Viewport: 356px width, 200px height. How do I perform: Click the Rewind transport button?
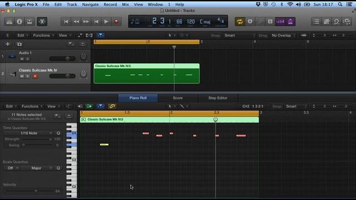[x=76, y=22]
